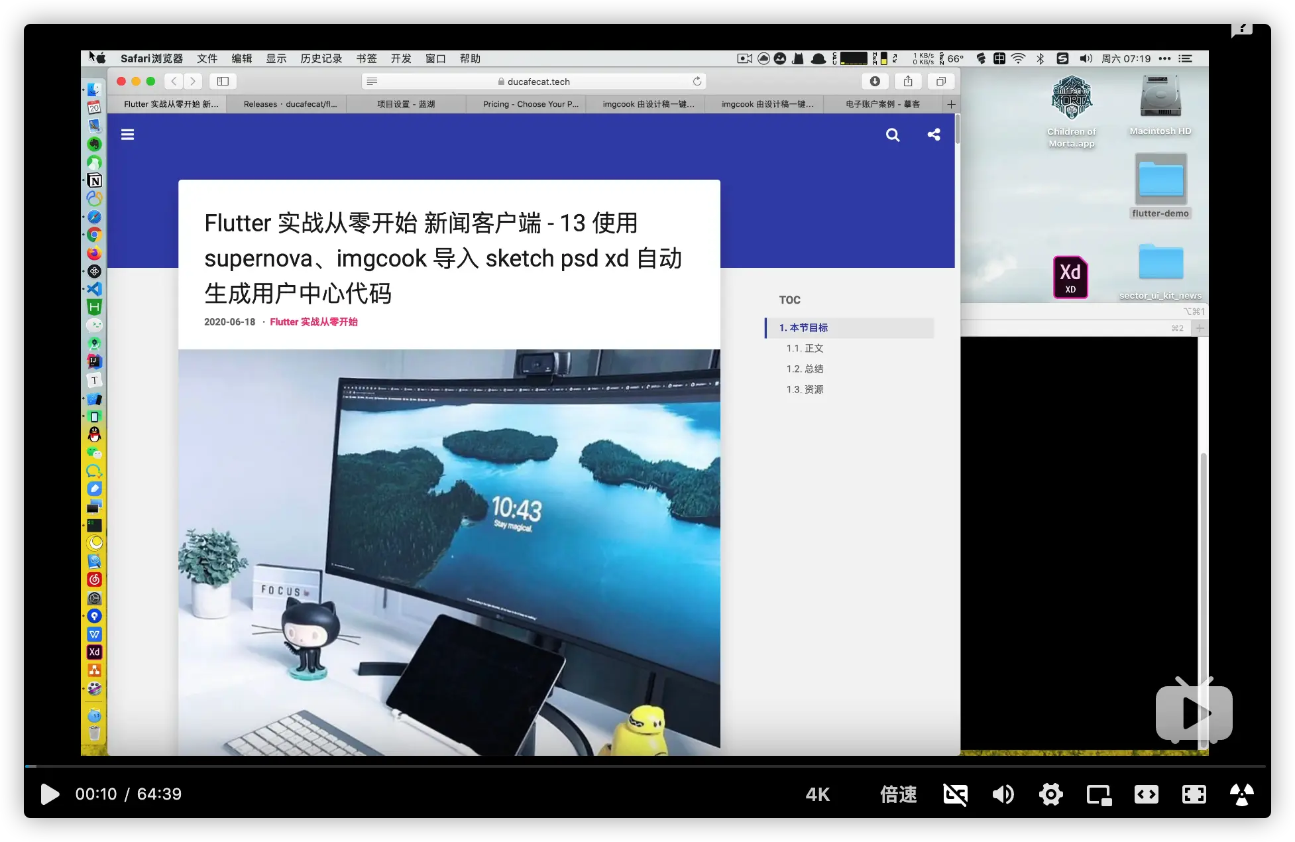The height and width of the screenshot is (842, 1295).
Task: Jump to 1.2. 总结 in TOC
Action: pyautogui.click(x=805, y=369)
